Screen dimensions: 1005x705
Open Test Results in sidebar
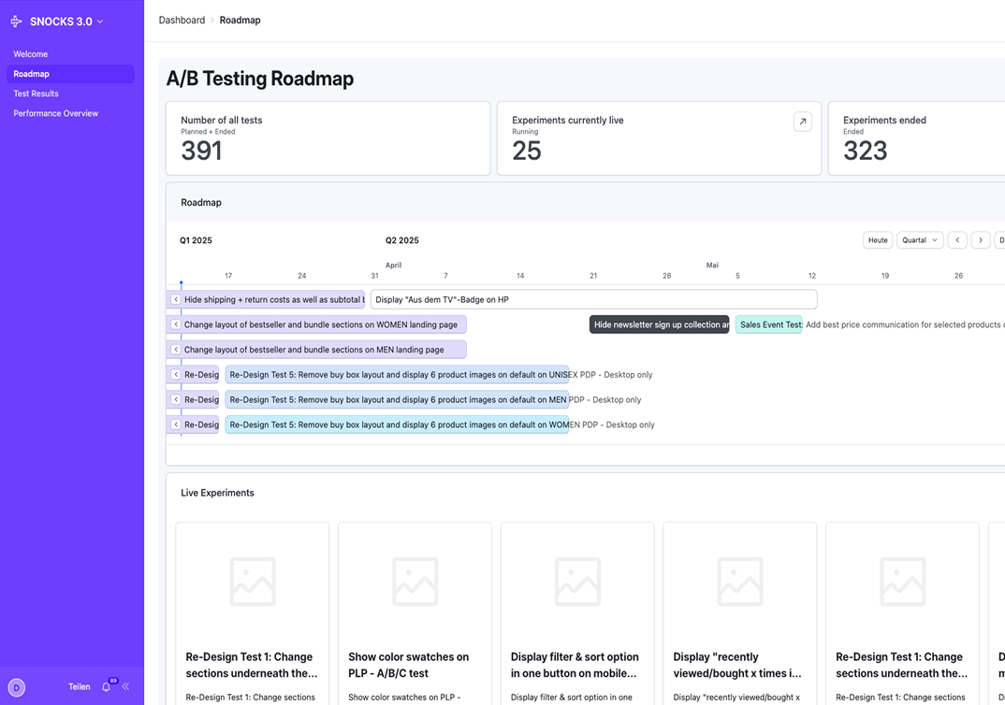pyautogui.click(x=36, y=94)
